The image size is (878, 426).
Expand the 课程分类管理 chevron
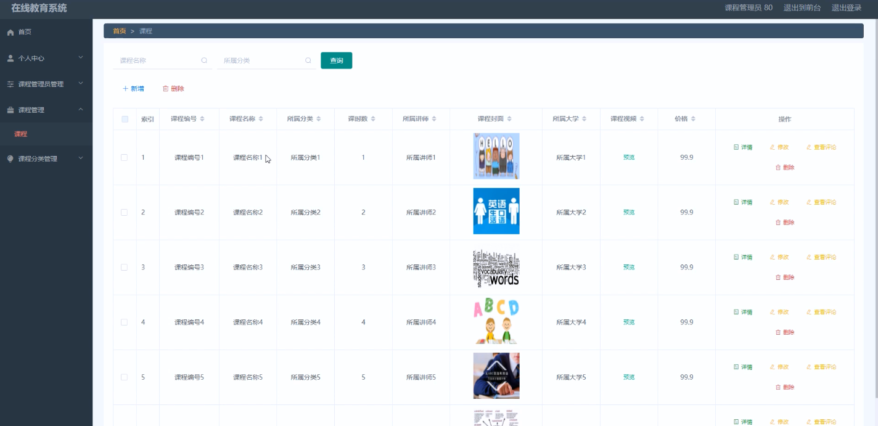tap(81, 158)
